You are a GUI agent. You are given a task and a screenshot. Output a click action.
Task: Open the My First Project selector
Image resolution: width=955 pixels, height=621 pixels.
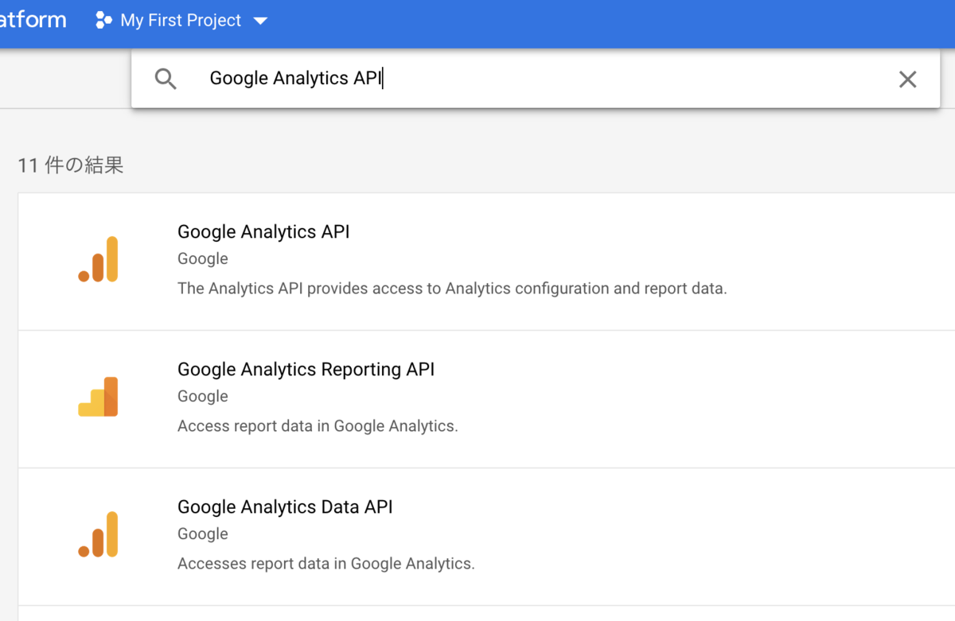coord(181,21)
